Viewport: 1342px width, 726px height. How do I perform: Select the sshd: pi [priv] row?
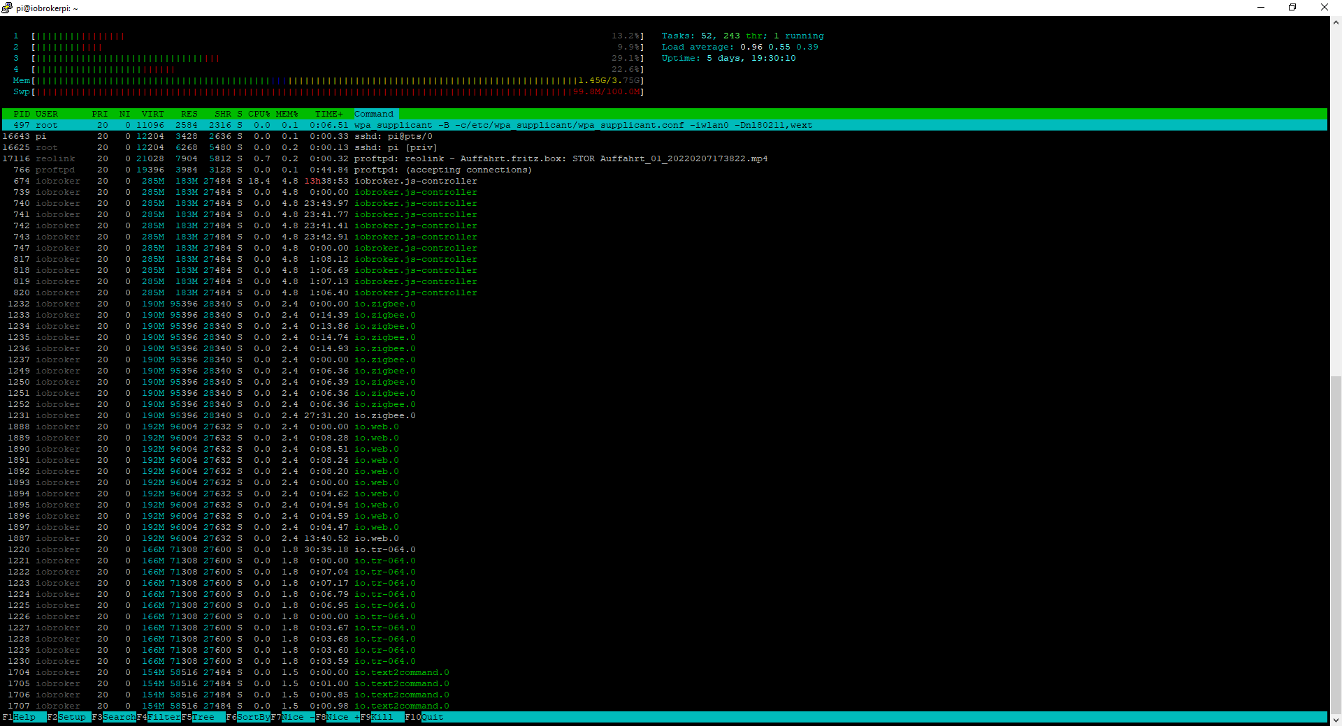pos(664,147)
